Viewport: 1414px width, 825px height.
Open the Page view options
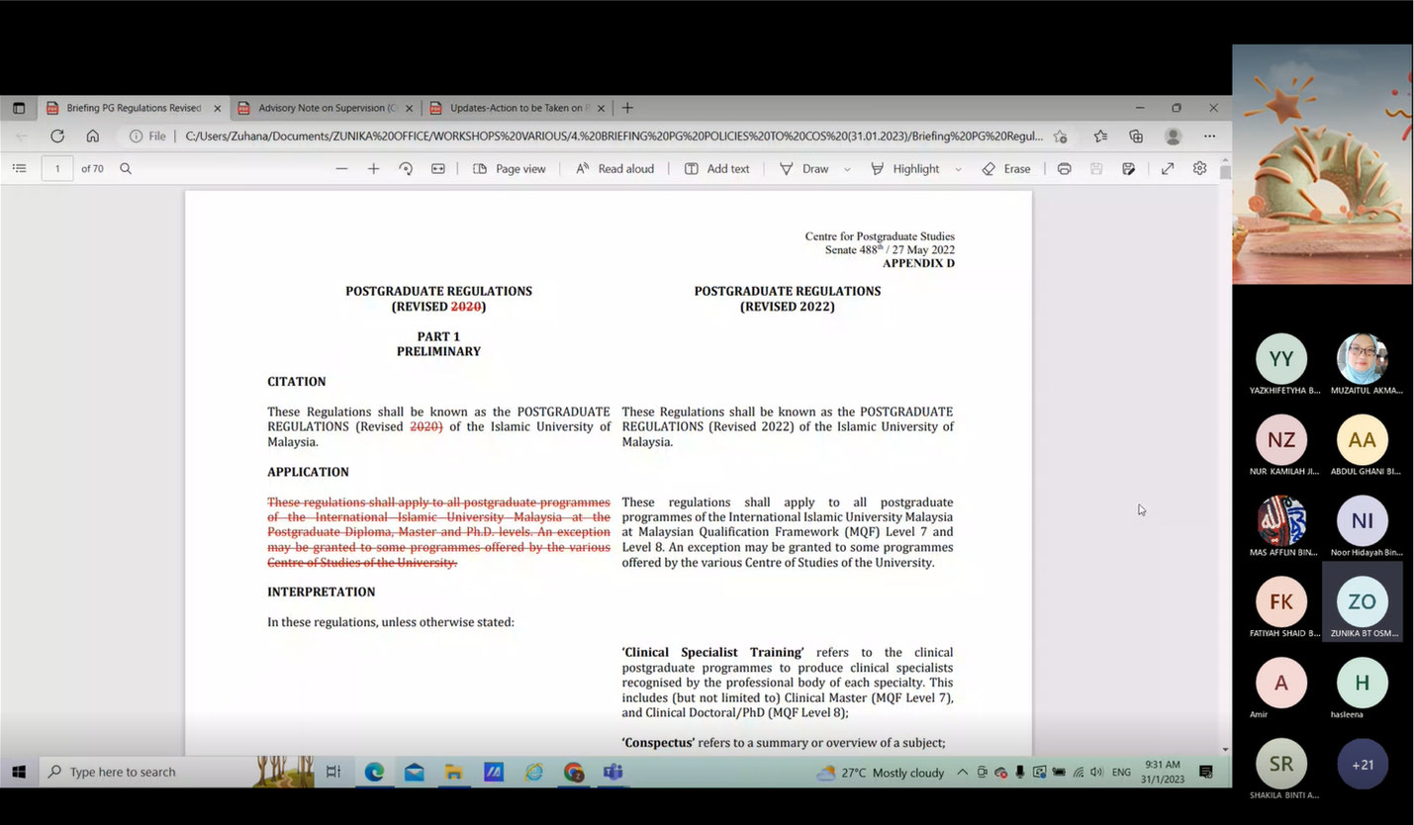(510, 168)
